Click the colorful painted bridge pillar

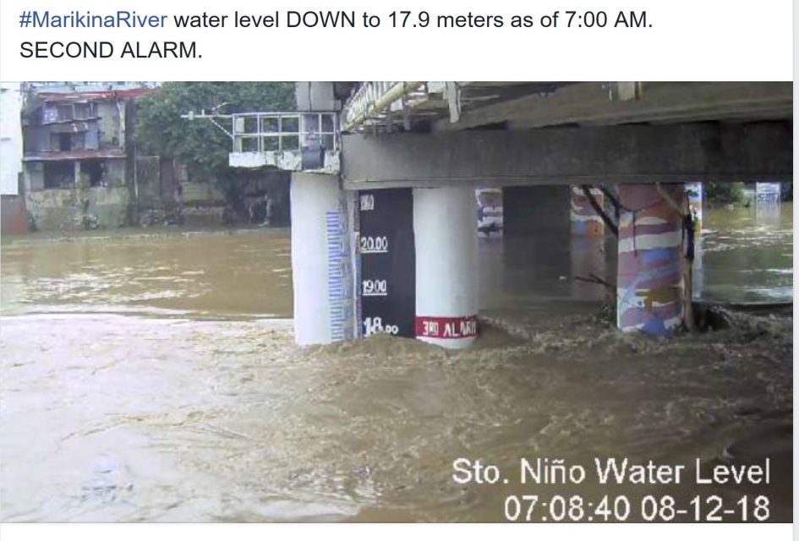652,260
